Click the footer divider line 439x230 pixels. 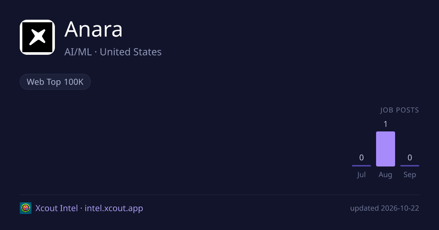219,195
